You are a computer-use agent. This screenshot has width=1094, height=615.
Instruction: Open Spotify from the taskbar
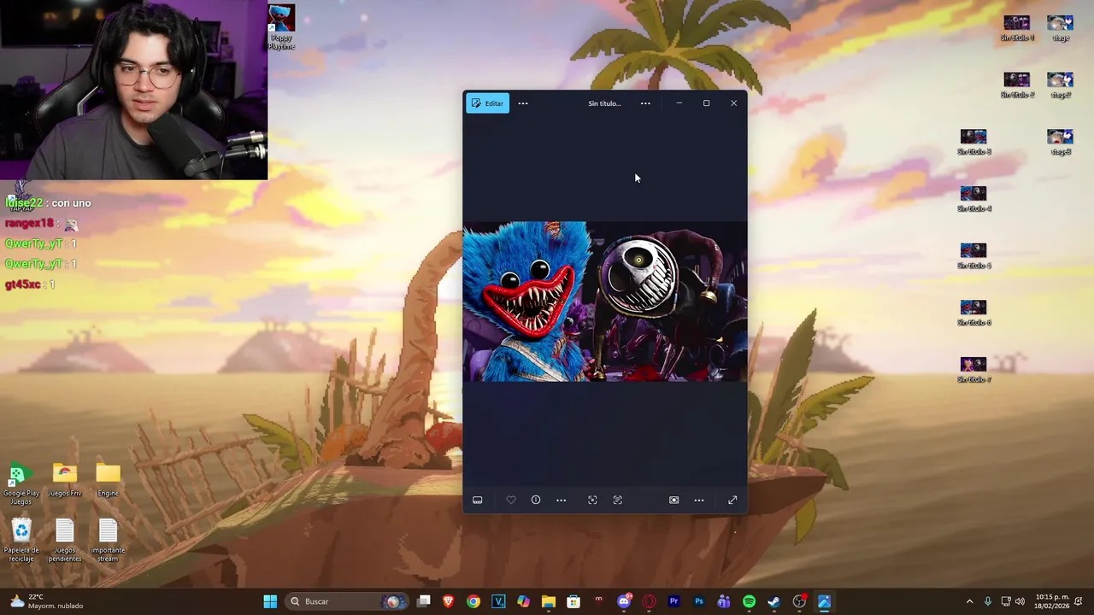(749, 601)
